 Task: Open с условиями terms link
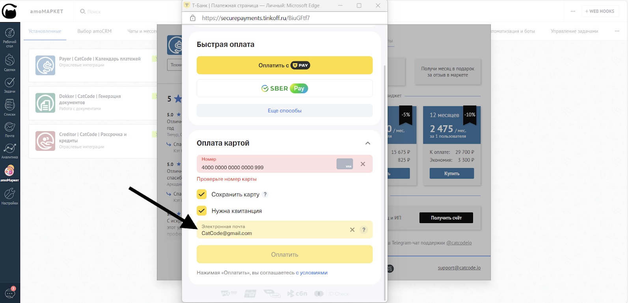coord(311,273)
